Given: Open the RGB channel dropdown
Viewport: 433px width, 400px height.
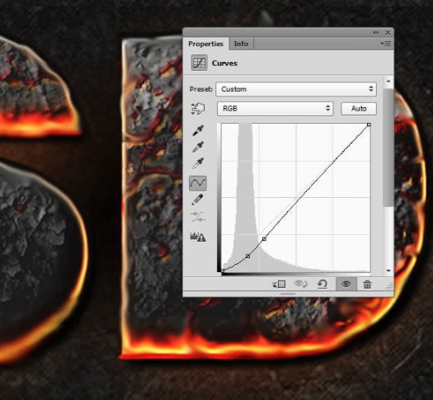Looking at the screenshot, I should tap(275, 109).
